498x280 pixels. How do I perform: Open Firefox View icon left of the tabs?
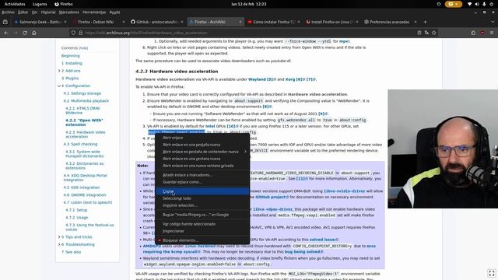[x=5, y=22]
